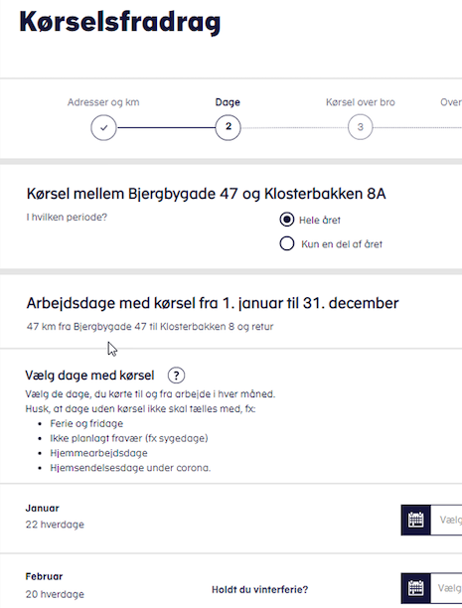Viewport: 462px width, 608px height.
Task: Click Holdt du vinterferie? label
Action: 260,590
